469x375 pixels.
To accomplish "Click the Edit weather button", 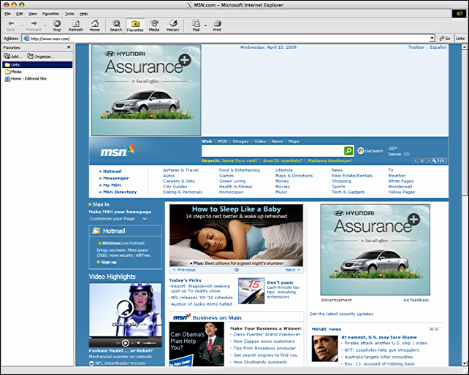I will point(439,161).
